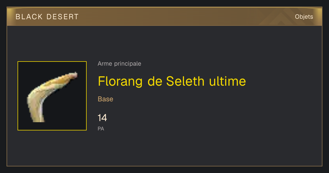Click the 14 attack value

[x=102, y=118]
